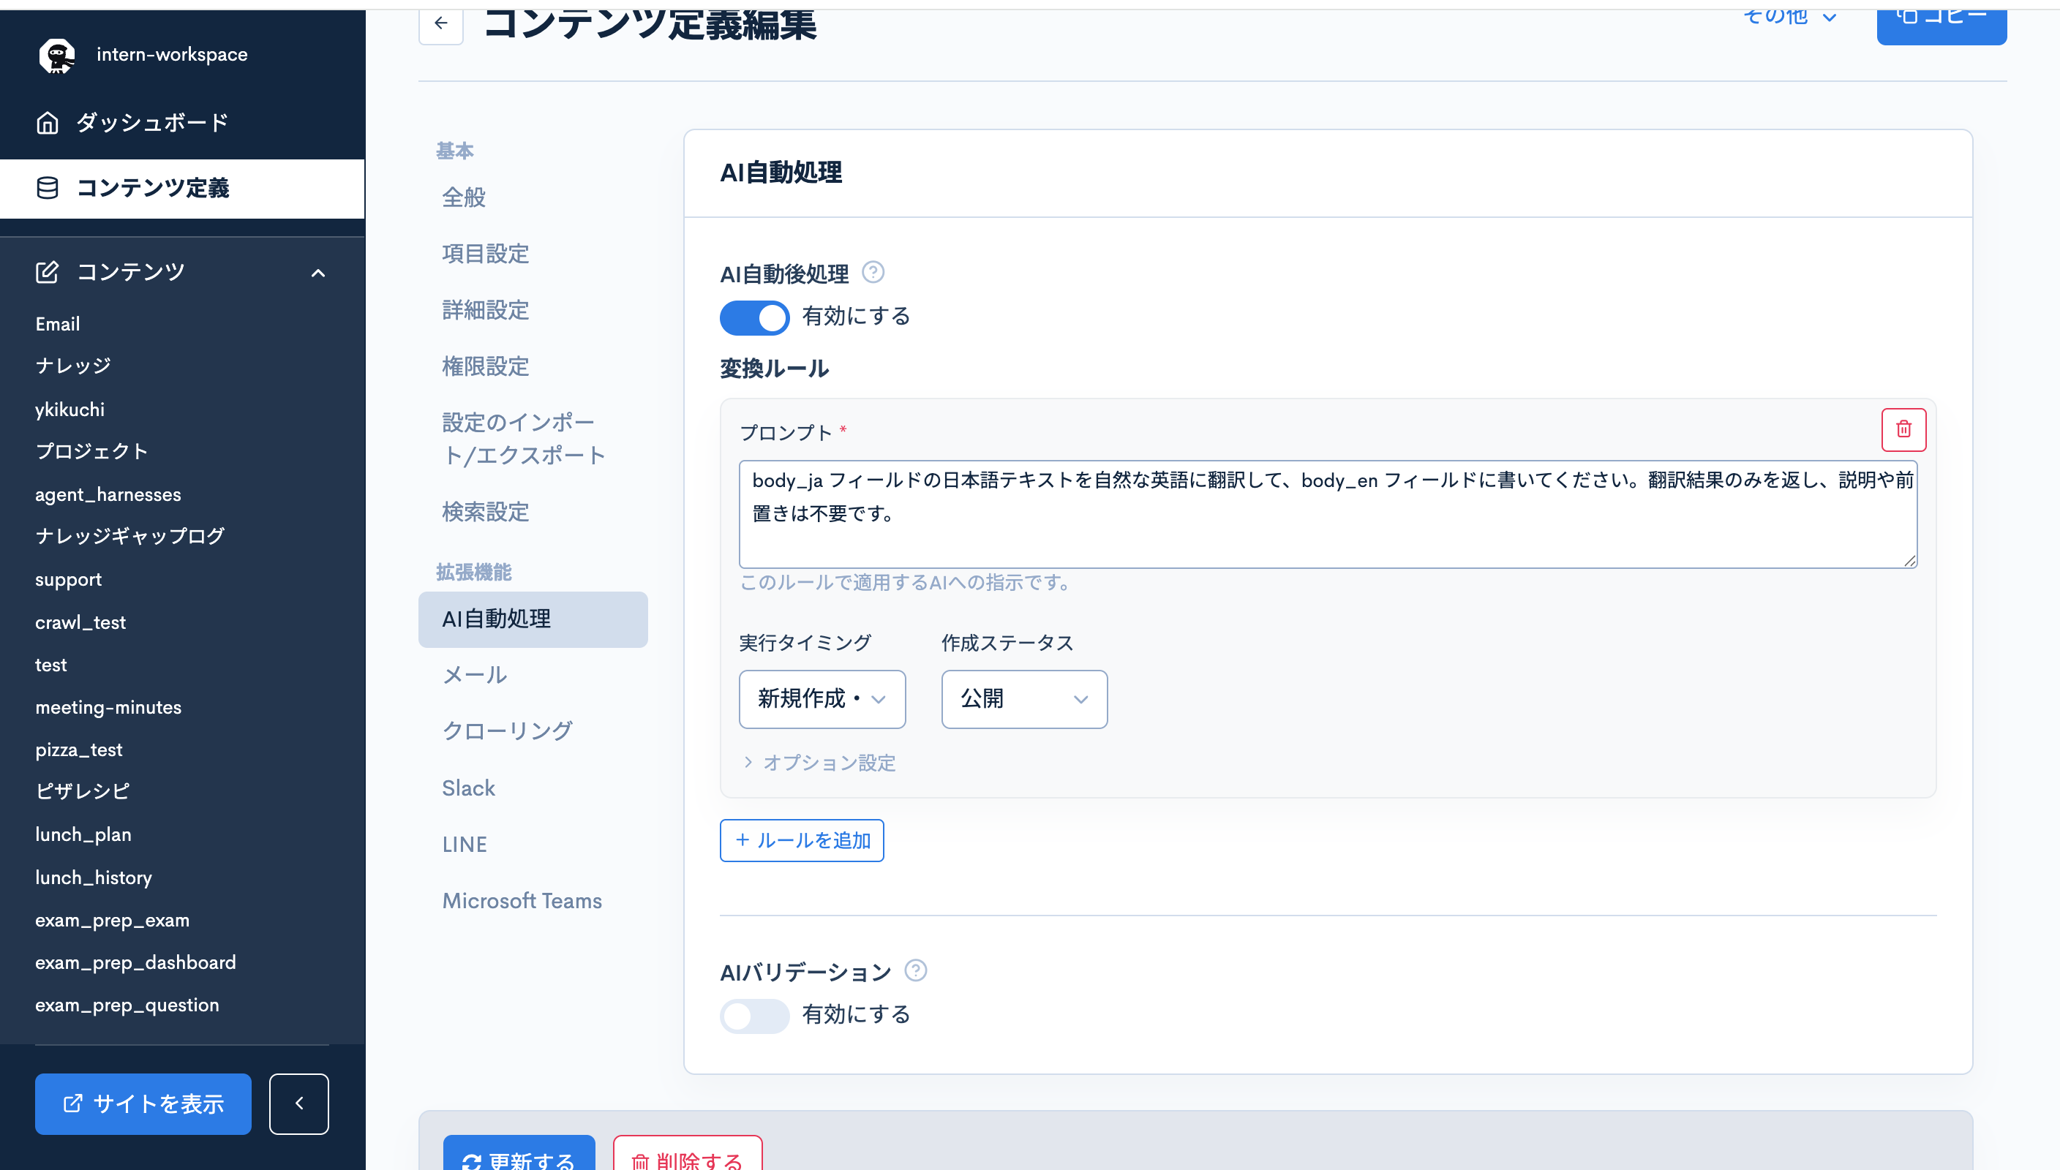2060x1170 pixels.
Task: Open 権限設定 section
Action: point(486,366)
